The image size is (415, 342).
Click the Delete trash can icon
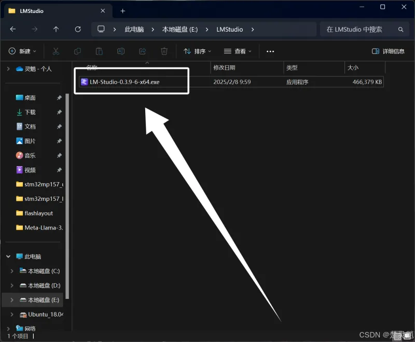[164, 51]
